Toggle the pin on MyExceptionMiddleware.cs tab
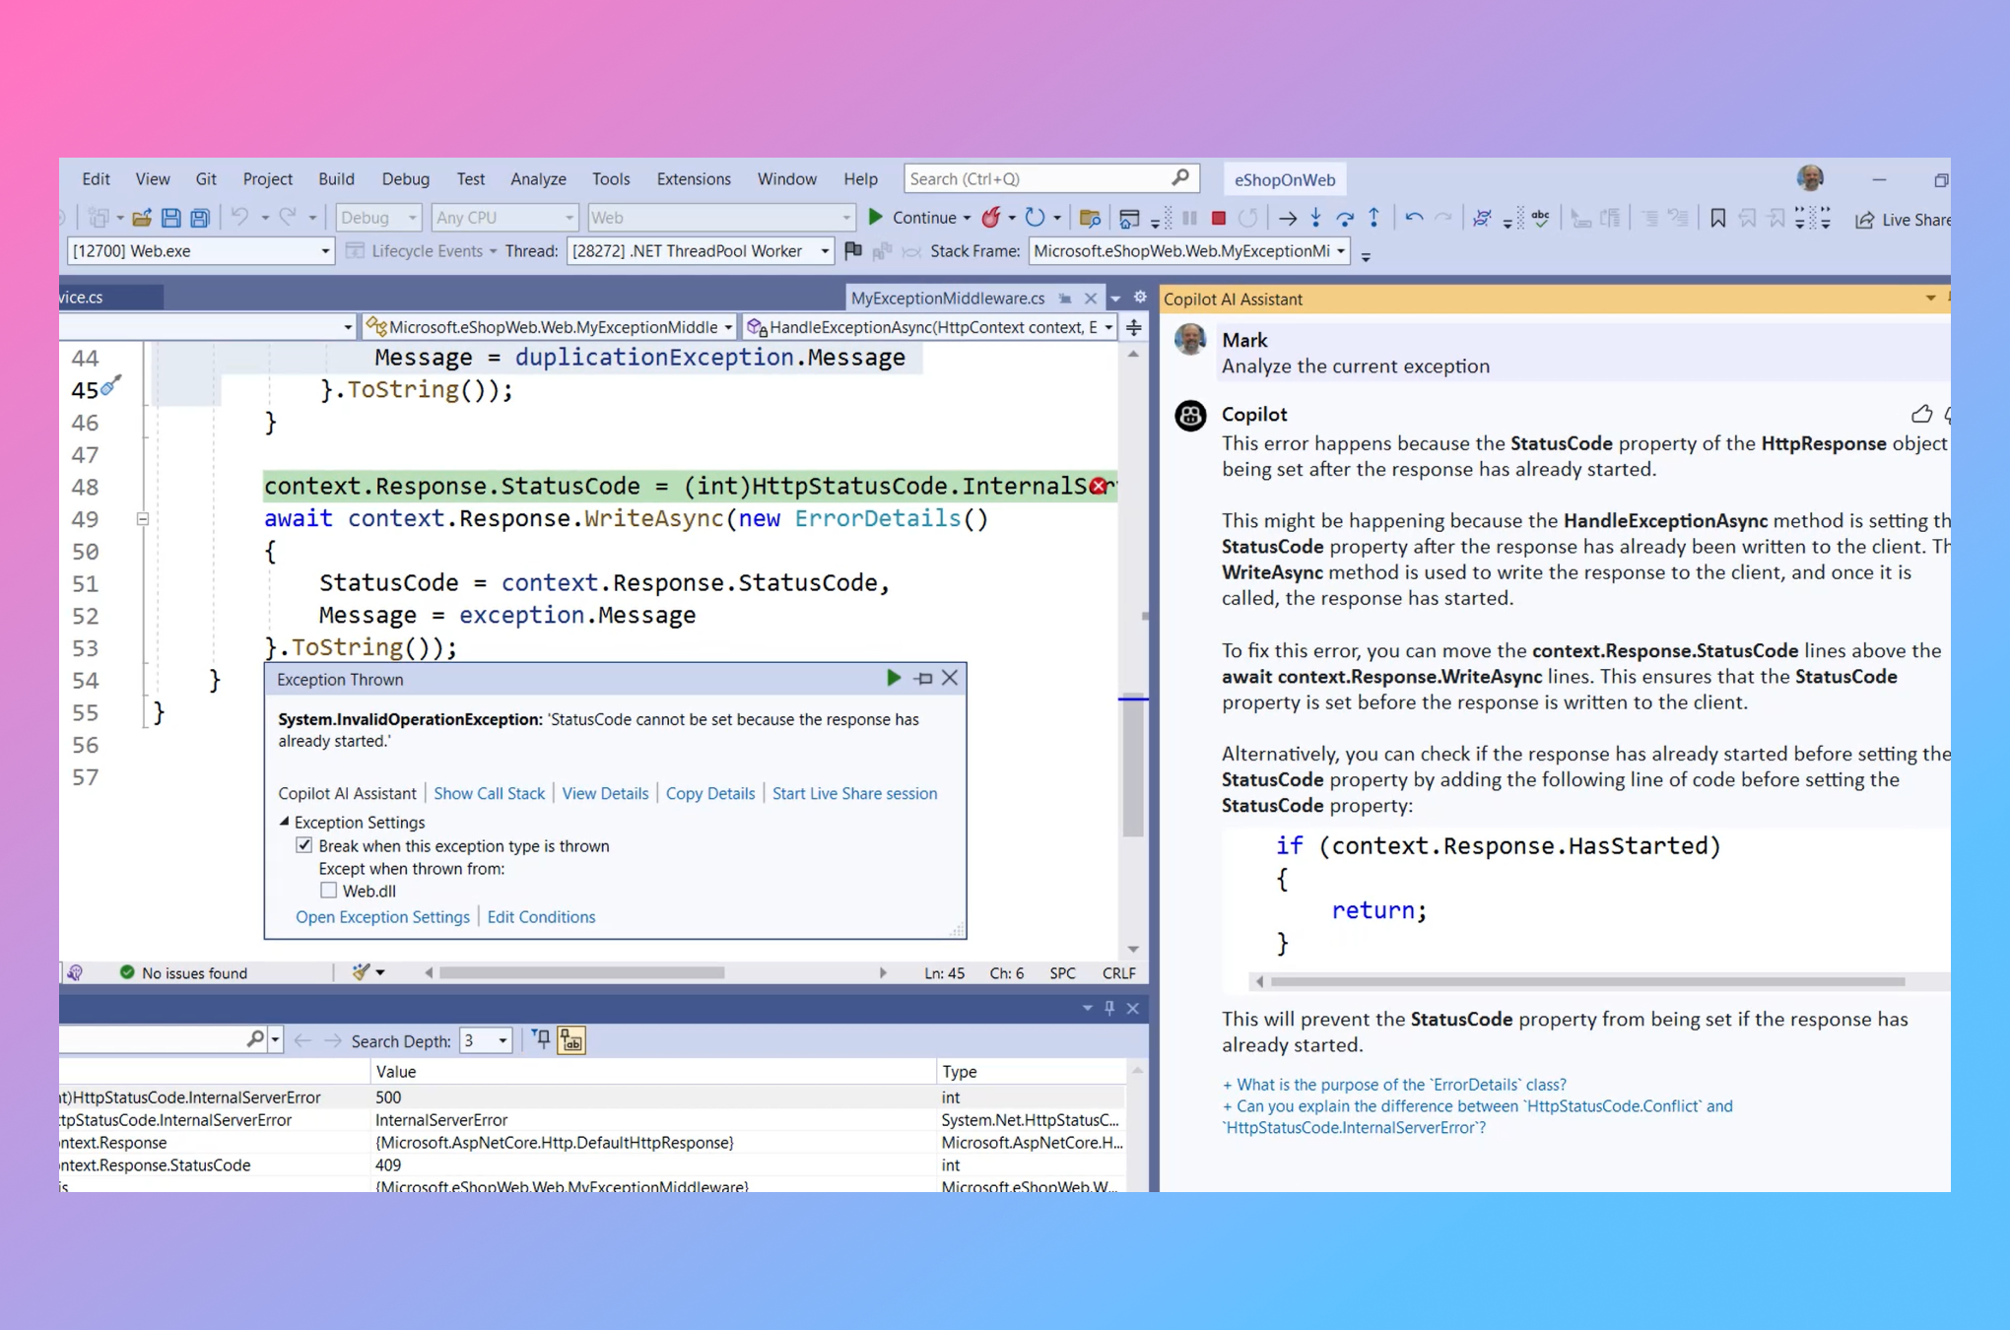2010x1330 pixels. (x=1065, y=298)
